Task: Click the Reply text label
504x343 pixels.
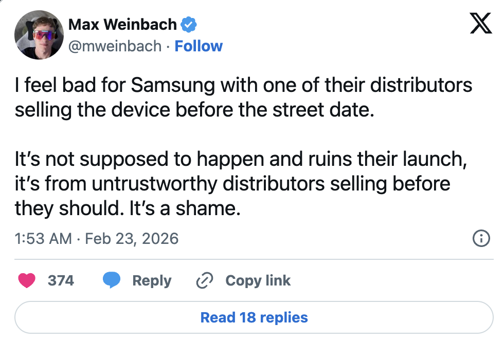Action: coord(152,280)
